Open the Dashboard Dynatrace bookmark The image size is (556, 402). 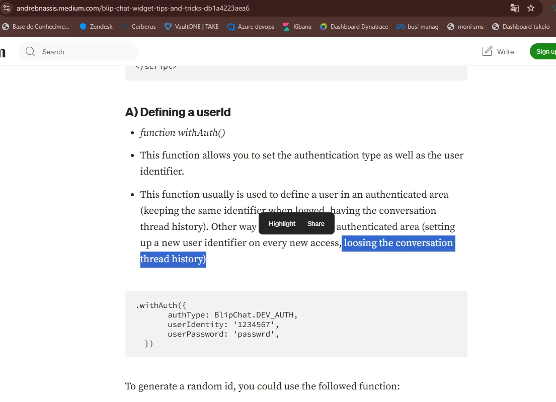[354, 27]
